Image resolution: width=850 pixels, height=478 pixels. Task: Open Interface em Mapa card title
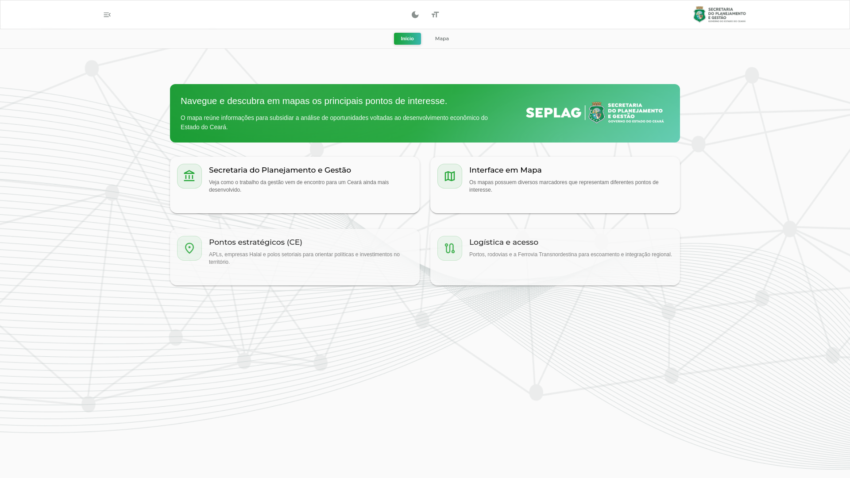(505, 170)
